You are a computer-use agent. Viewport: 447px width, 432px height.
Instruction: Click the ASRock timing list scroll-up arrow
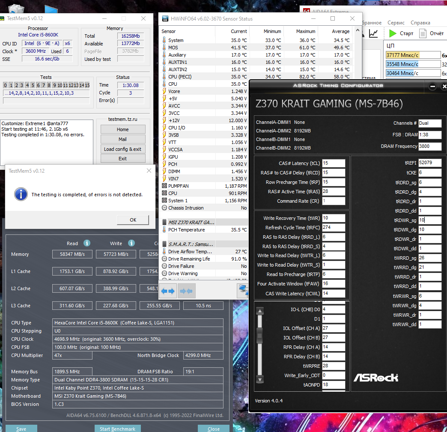click(x=260, y=311)
